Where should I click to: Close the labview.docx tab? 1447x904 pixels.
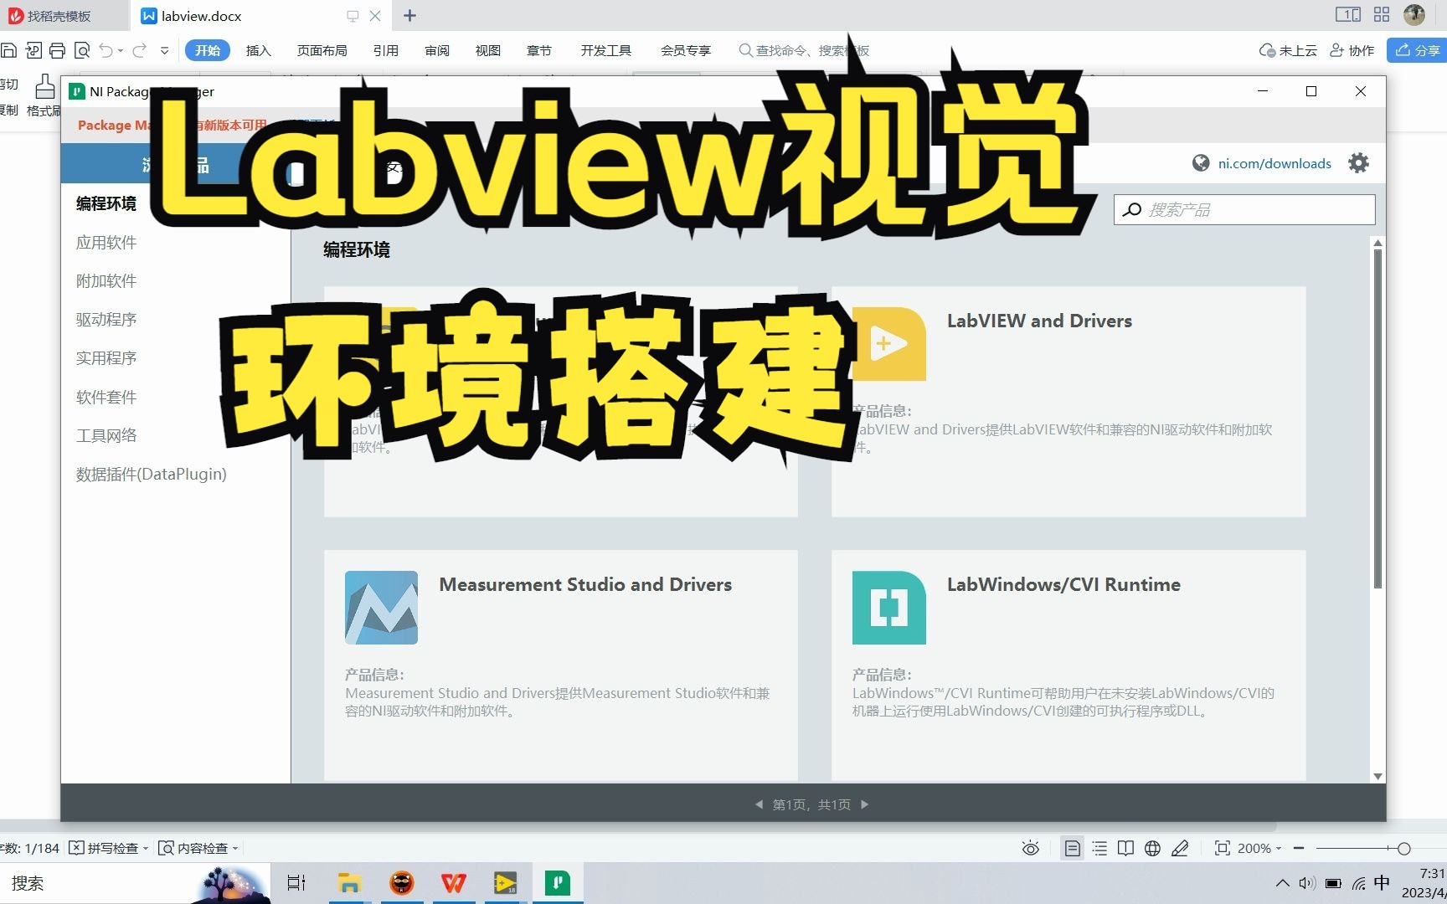click(375, 16)
